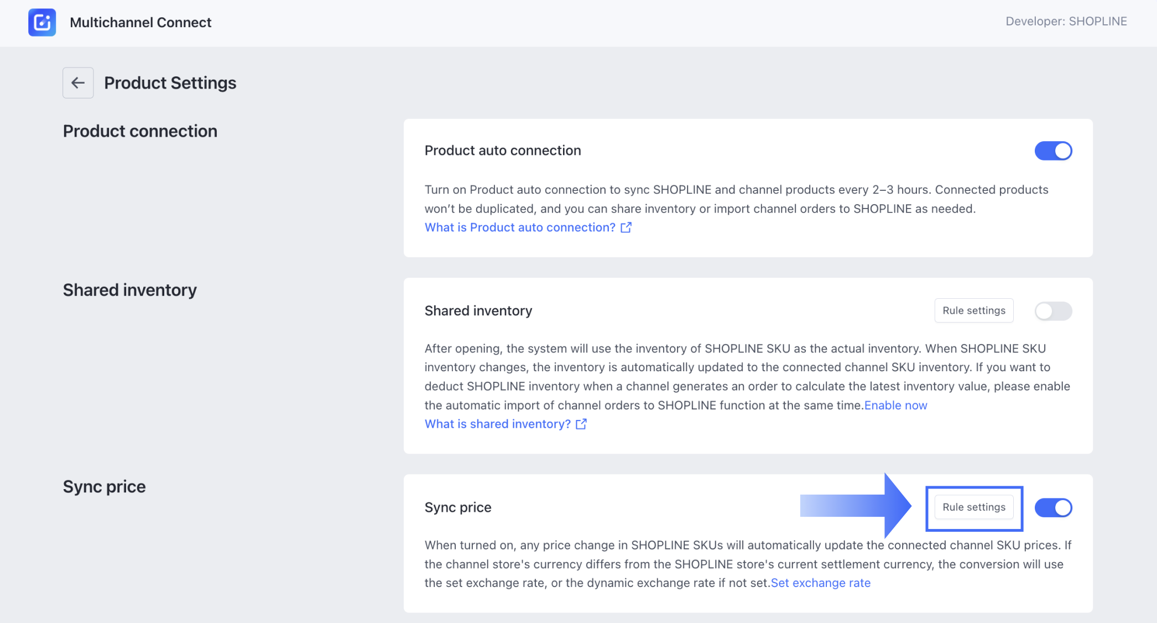Screen dimensions: 1157x623
Task: Click external-link icon beside Product auto connection link
Action: pos(626,227)
